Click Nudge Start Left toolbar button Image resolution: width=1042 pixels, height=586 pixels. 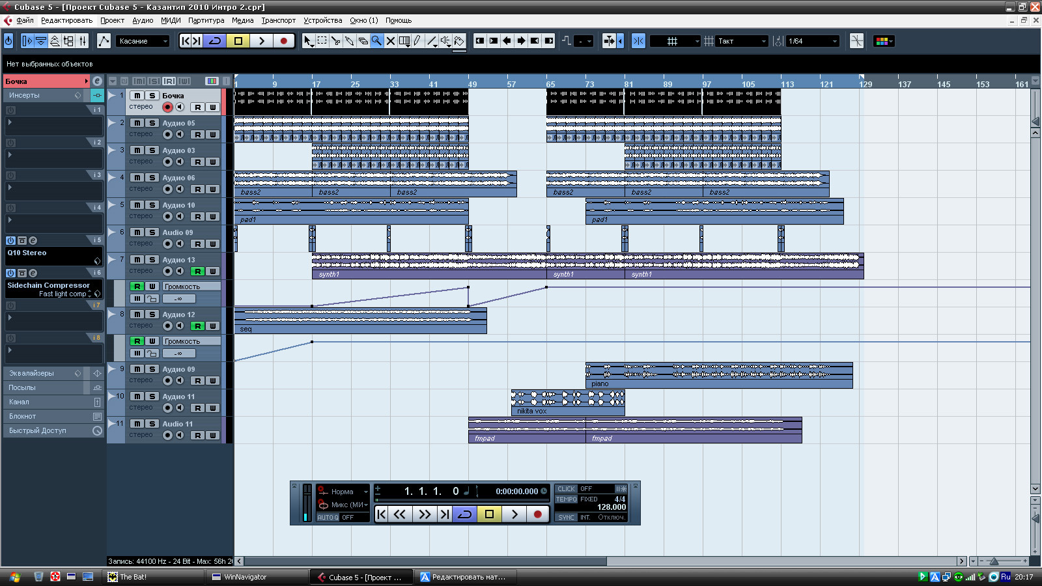click(480, 41)
